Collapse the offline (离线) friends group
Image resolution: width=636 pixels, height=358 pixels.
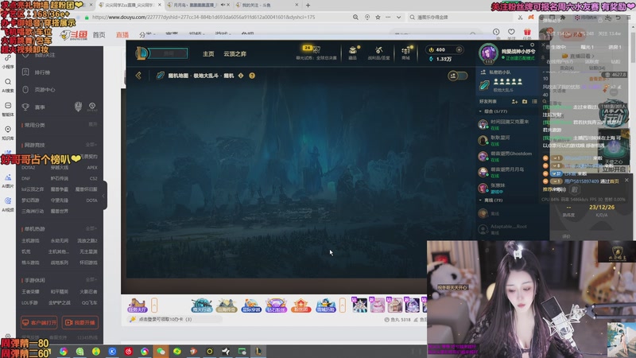[x=481, y=200]
